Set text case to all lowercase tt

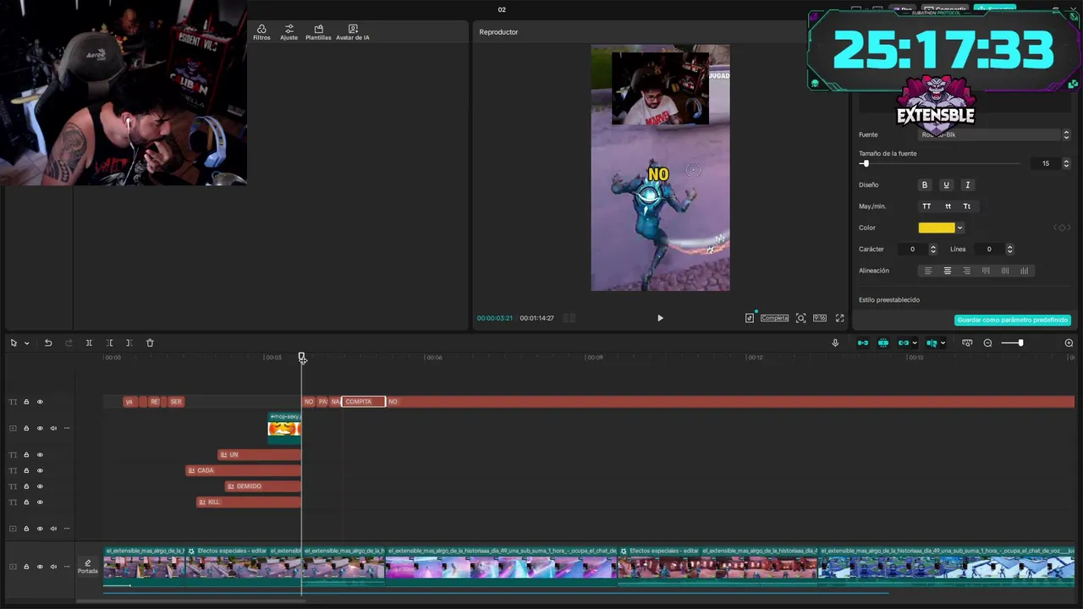pyautogui.click(x=948, y=206)
